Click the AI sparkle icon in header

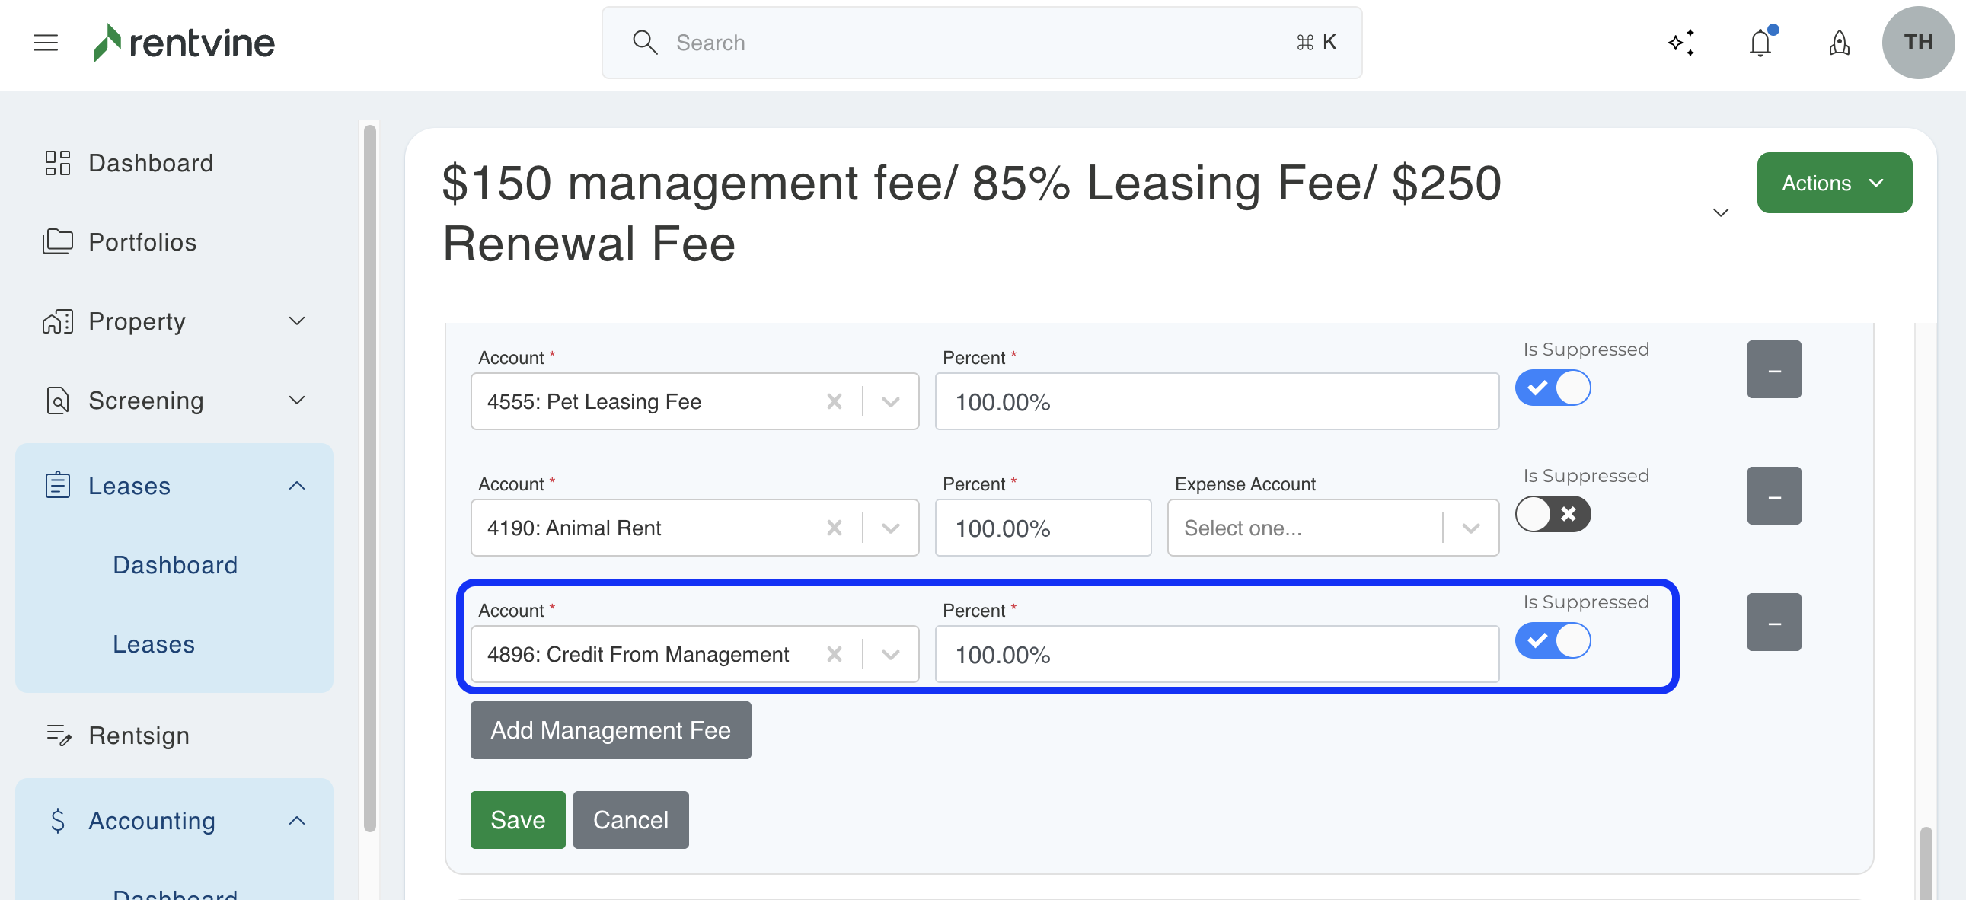coord(1681,43)
